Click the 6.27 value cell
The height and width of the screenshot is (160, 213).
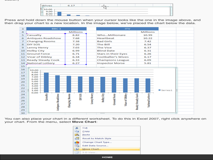(76, 63)
